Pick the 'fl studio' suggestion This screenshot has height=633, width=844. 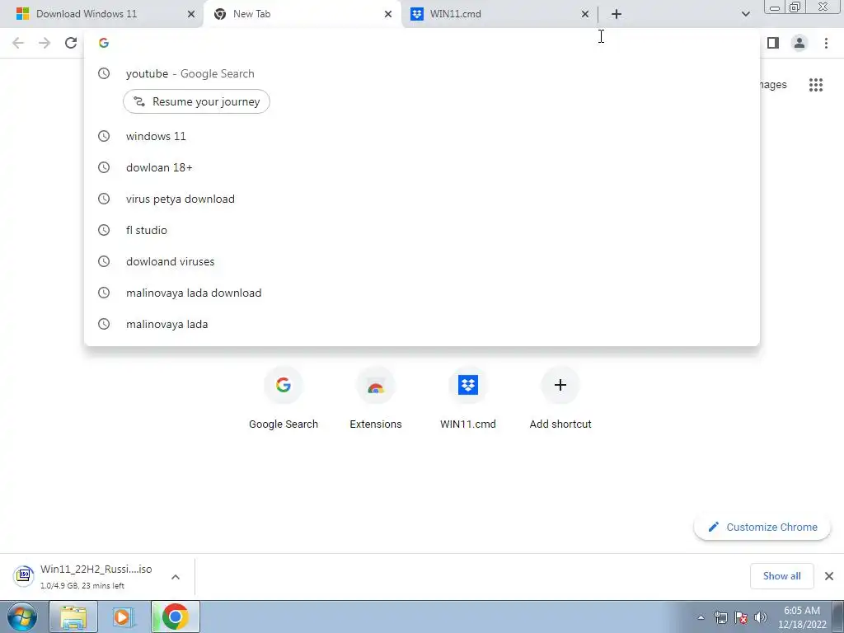(x=422, y=231)
